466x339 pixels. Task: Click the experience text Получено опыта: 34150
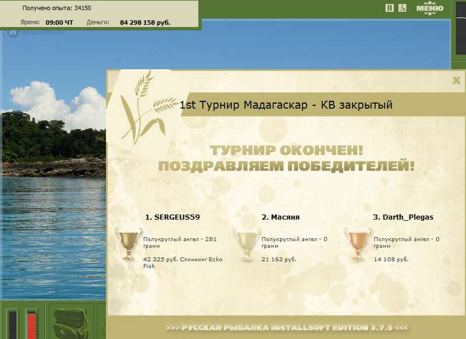point(57,8)
